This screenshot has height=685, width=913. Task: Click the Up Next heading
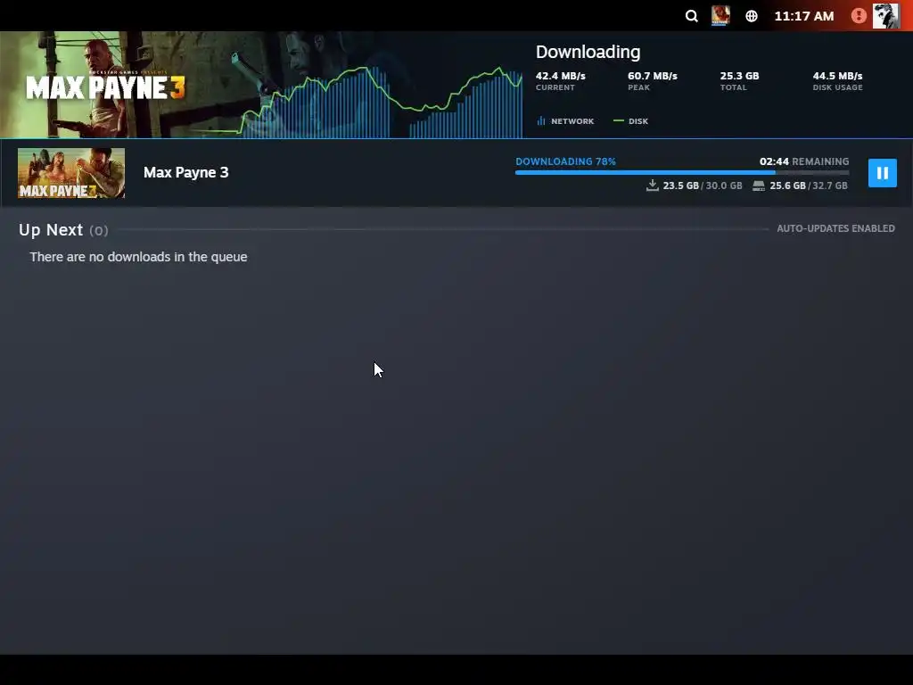click(x=51, y=230)
